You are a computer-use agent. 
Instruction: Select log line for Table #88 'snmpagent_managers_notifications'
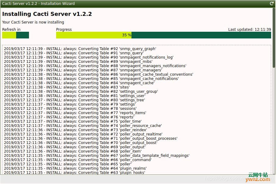tap(95, 66)
